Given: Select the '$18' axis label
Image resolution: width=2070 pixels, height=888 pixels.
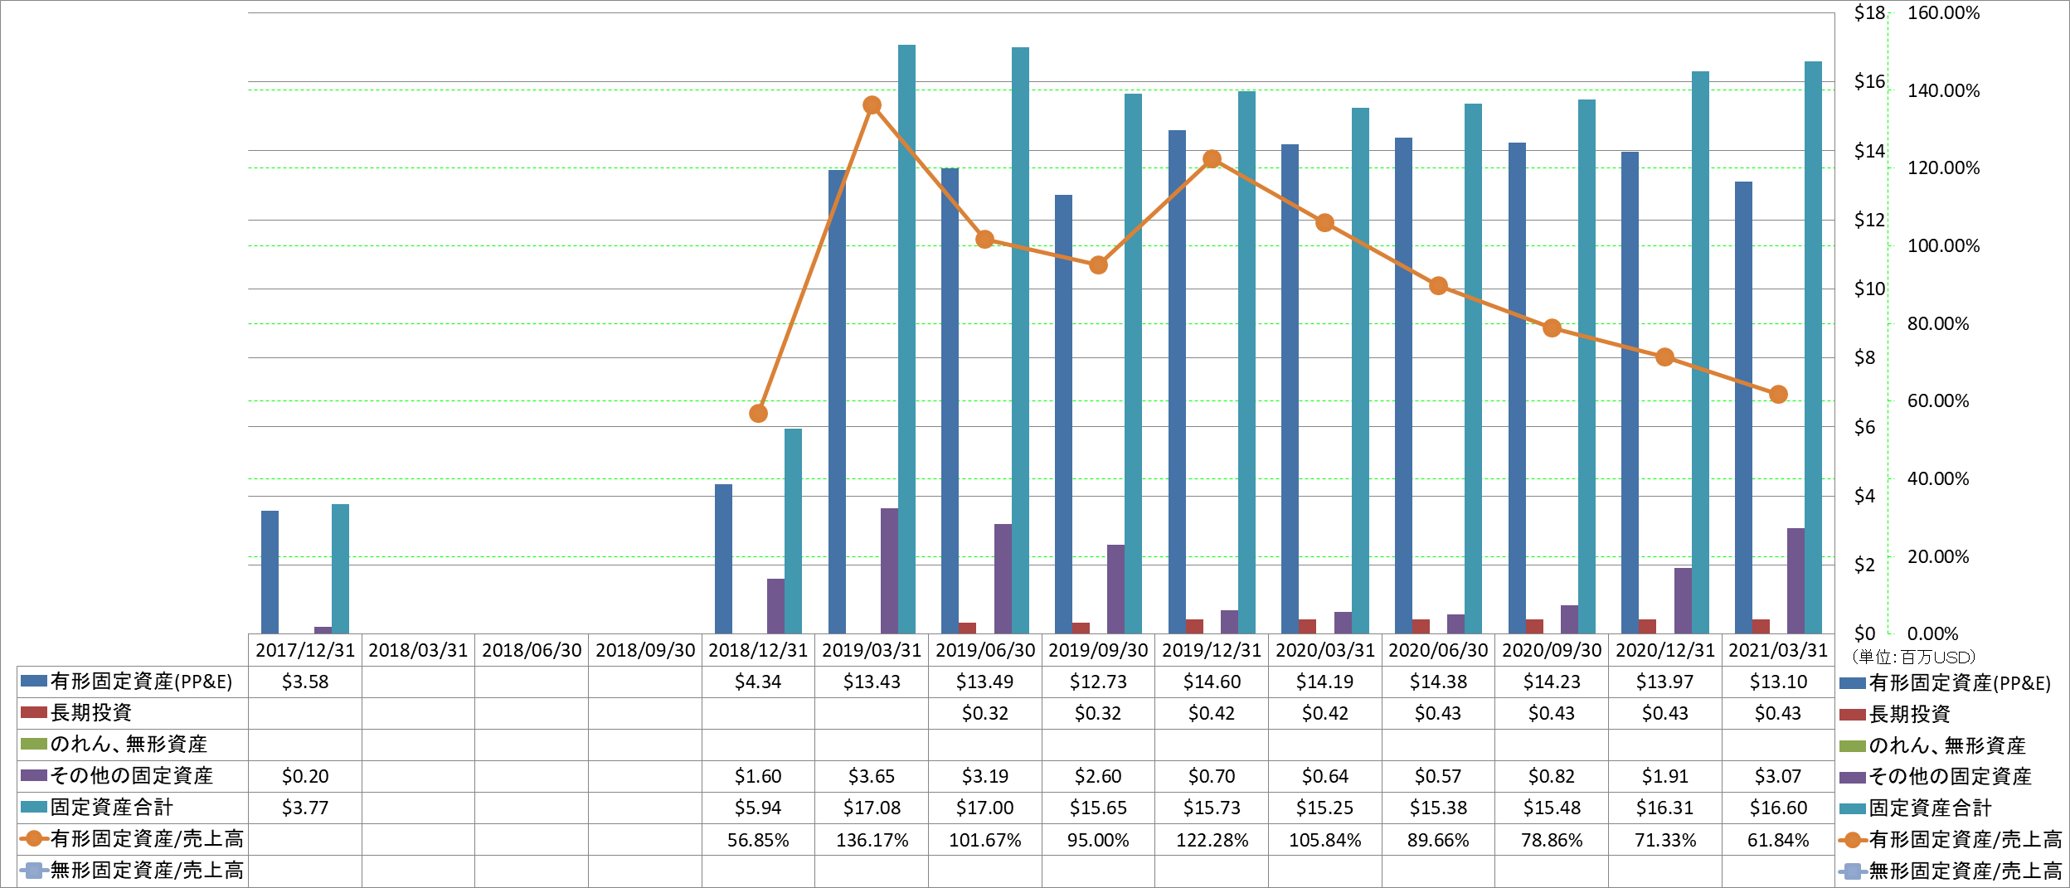Looking at the screenshot, I should click(1869, 13).
